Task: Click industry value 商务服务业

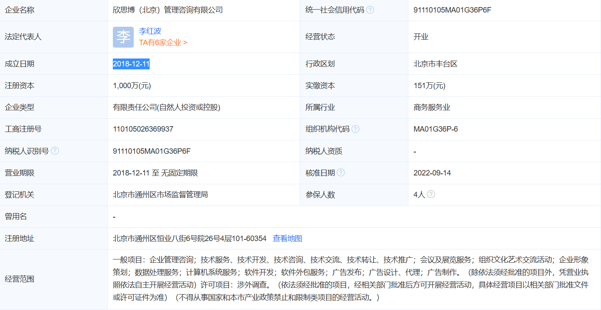Action: pos(432,107)
